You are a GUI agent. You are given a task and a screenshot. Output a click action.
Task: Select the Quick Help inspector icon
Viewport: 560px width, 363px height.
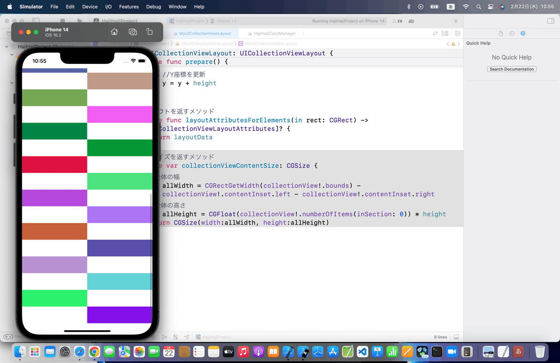point(523,34)
